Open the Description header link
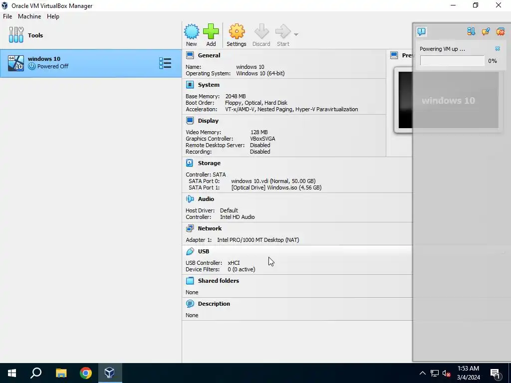The width and height of the screenshot is (511, 383). (214, 304)
